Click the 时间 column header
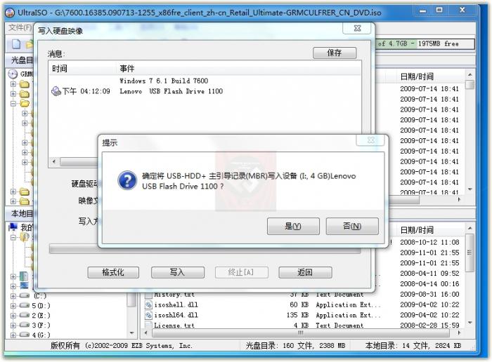 60,69
